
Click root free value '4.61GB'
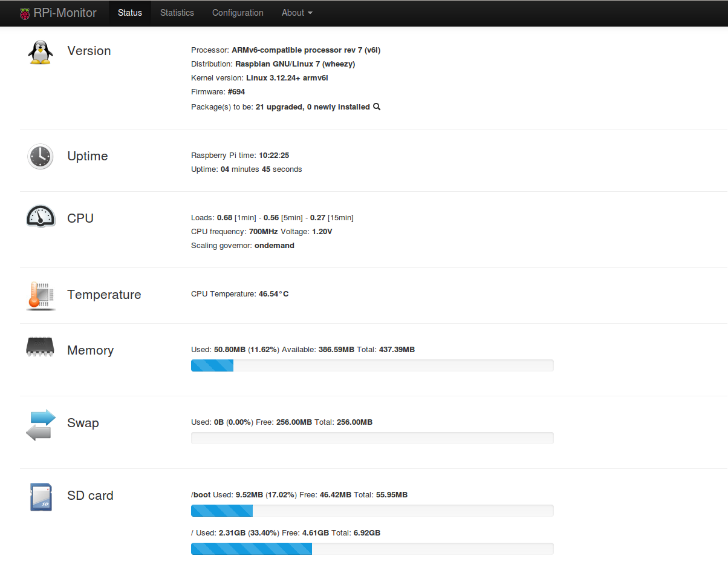pos(315,533)
